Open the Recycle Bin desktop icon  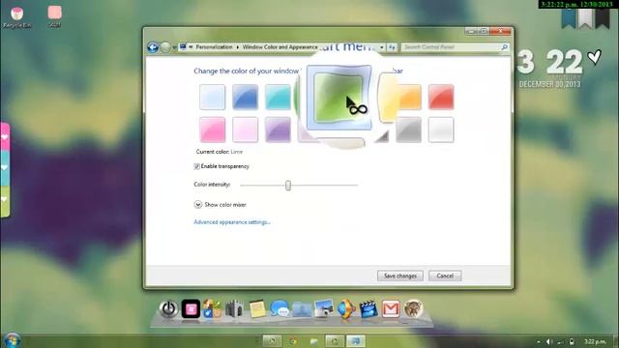(17, 16)
